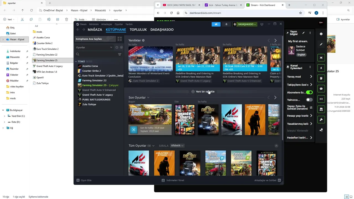
Task: Show next Yenilikler items with right arrow
Action: 275,41
